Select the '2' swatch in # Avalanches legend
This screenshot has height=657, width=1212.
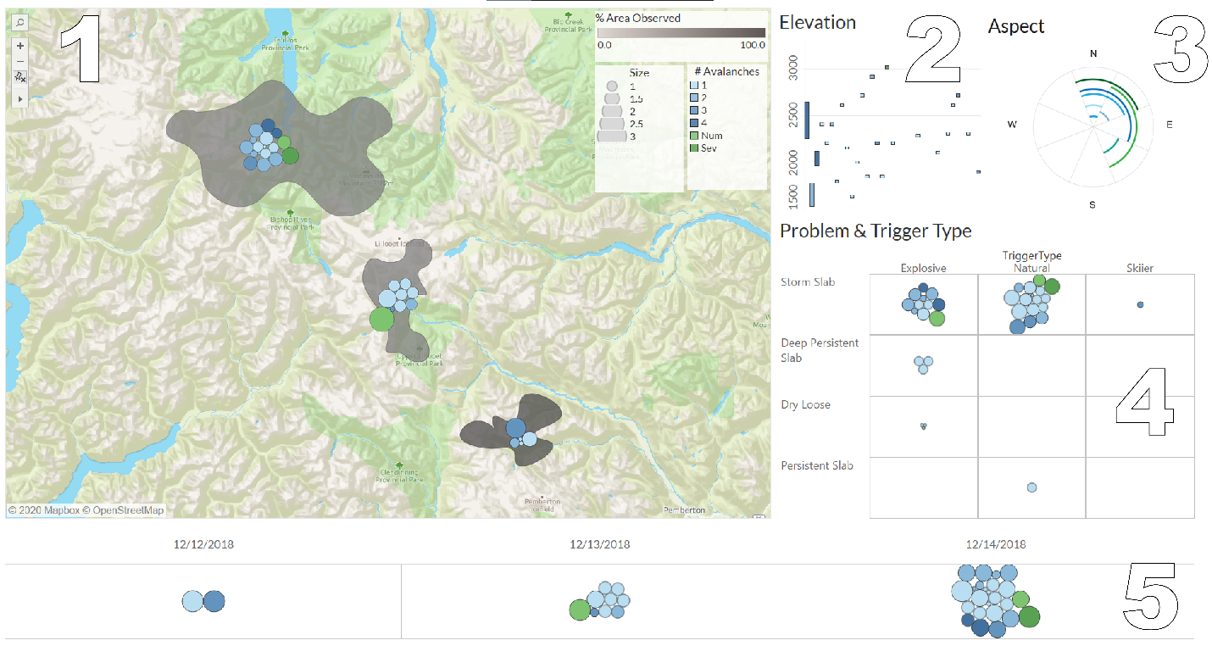pyautogui.click(x=695, y=98)
